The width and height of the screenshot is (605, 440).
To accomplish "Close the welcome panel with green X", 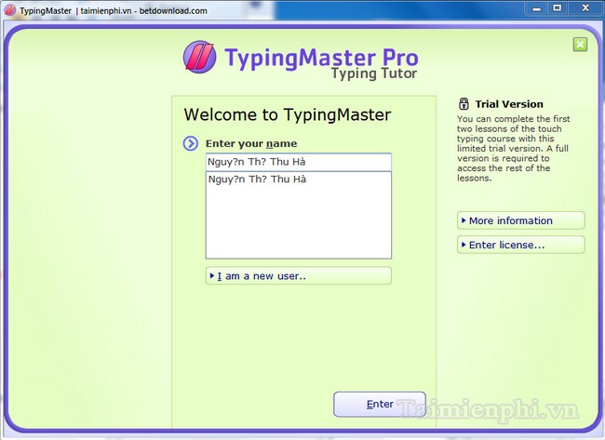I will pos(580,45).
